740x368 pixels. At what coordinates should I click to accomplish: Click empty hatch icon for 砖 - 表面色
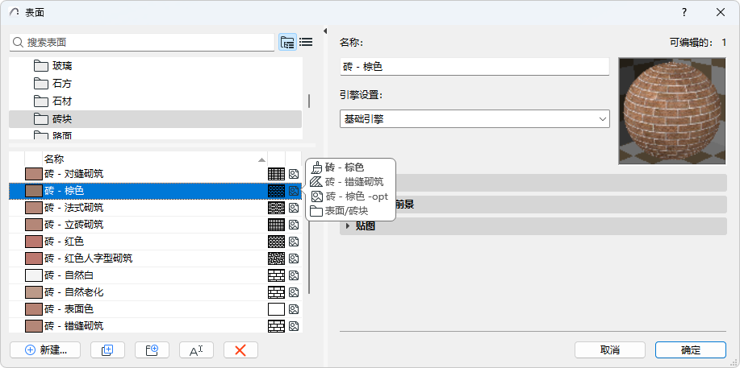pos(276,309)
